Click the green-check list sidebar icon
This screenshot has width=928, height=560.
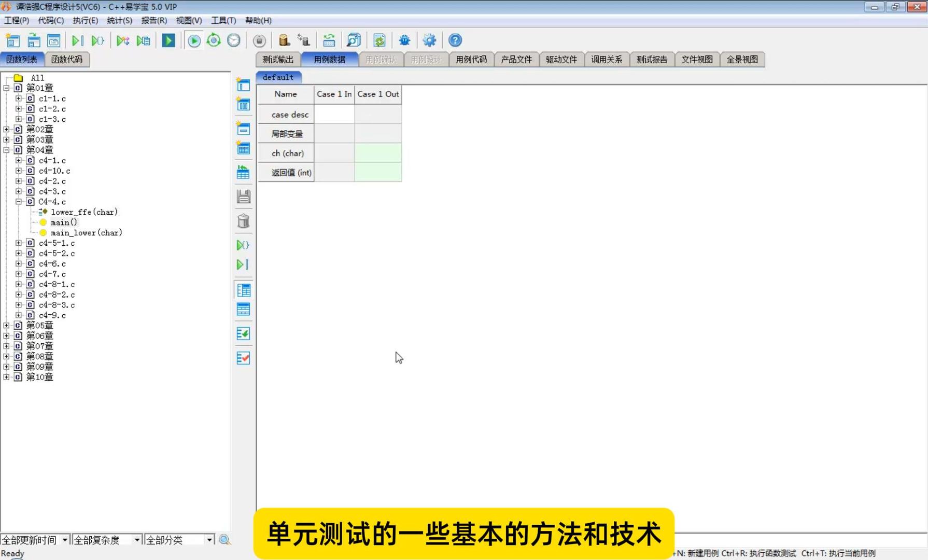[x=243, y=334]
